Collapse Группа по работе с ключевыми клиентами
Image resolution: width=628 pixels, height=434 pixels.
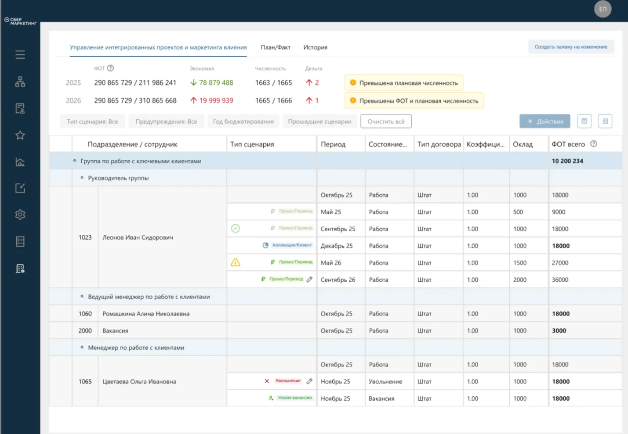click(75, 161)
